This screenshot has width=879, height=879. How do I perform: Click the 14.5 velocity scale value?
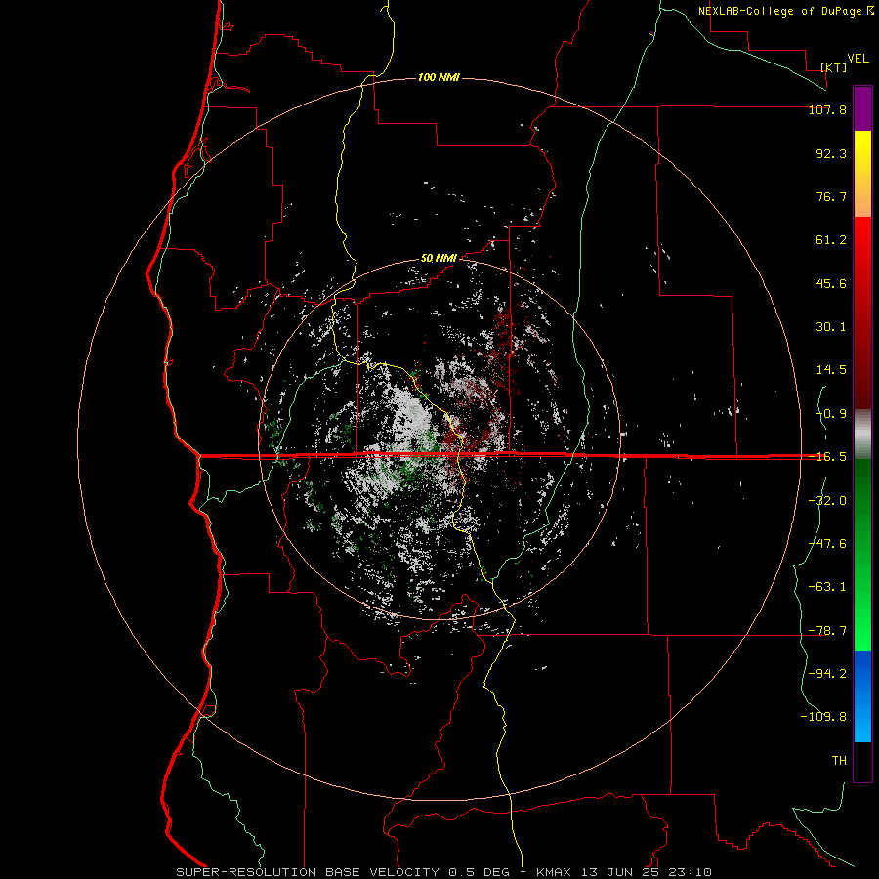coord(831,370)
